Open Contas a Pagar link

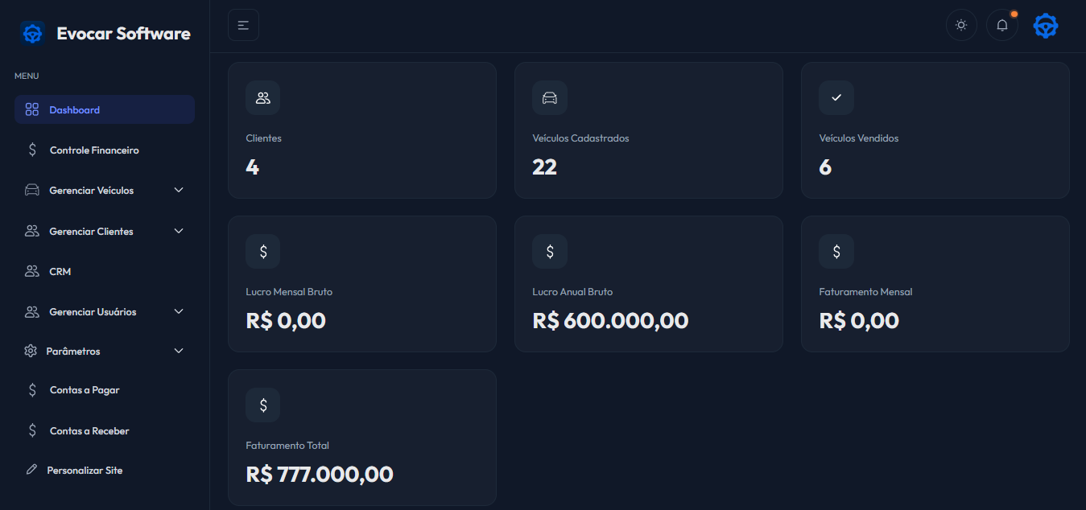click(x=84, y=390)
